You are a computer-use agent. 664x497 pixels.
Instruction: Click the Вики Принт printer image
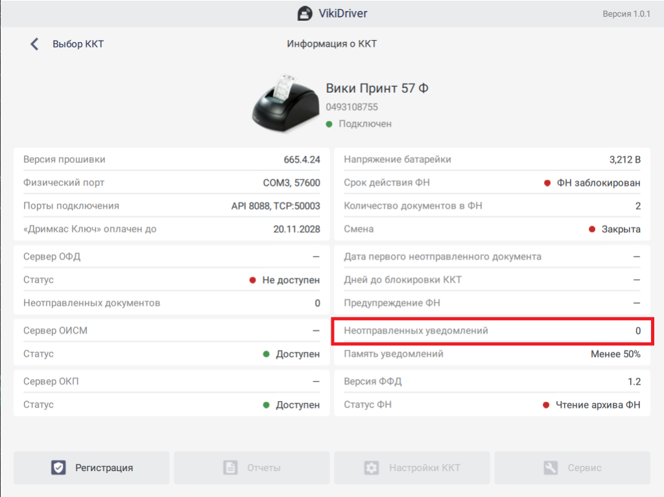pos(283,104)
